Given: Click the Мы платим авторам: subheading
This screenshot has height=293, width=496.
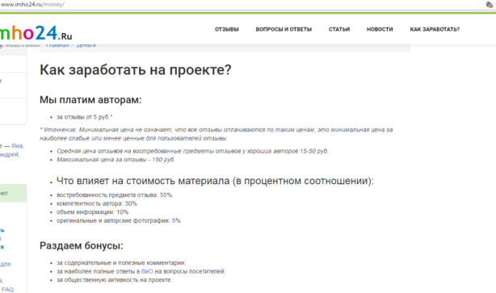Looking at the screenshot, I should click(x=90, y=100).
